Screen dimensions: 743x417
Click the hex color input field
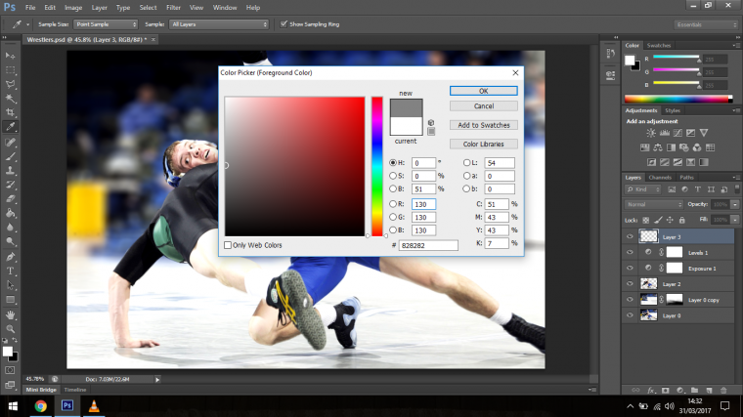click(x=428, y=245)
